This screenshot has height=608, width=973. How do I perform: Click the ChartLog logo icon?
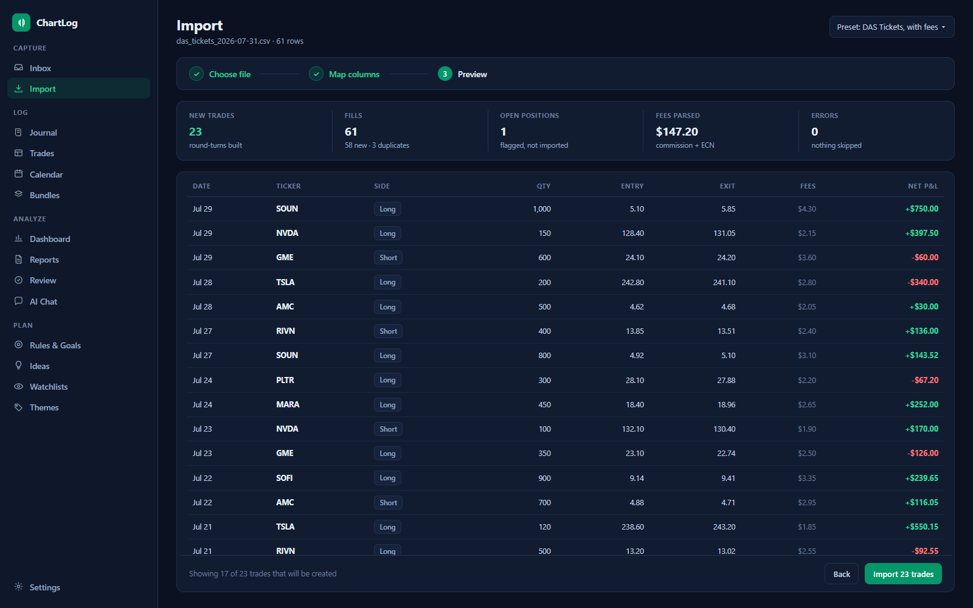pos(21,22)
